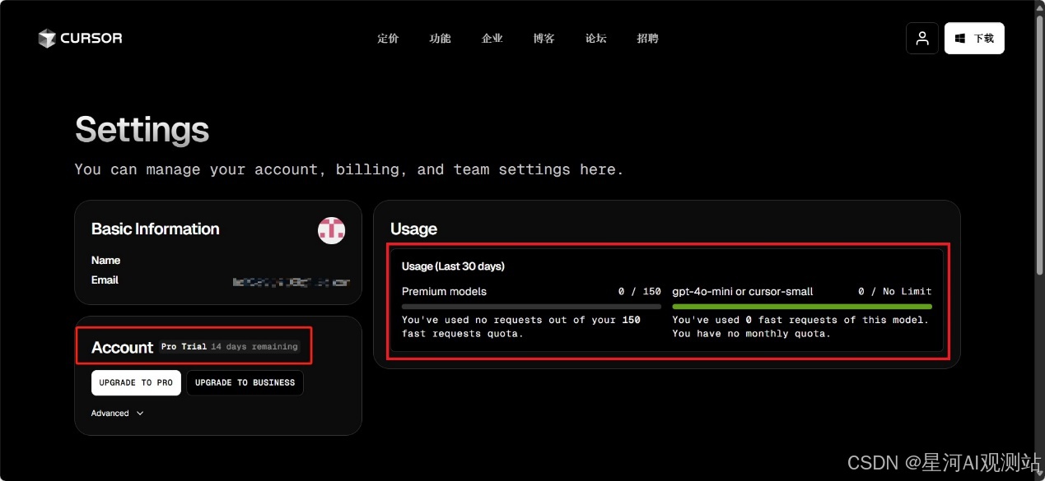Viewport: 1045px width, 481px height.
Task: Click the 'Usage (Last 30 days)' heading
Action: (453, 266)
